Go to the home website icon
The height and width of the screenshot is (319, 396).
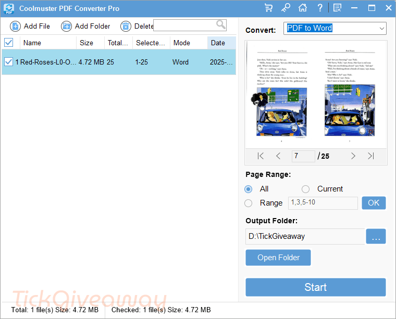[x=303, y=8]
